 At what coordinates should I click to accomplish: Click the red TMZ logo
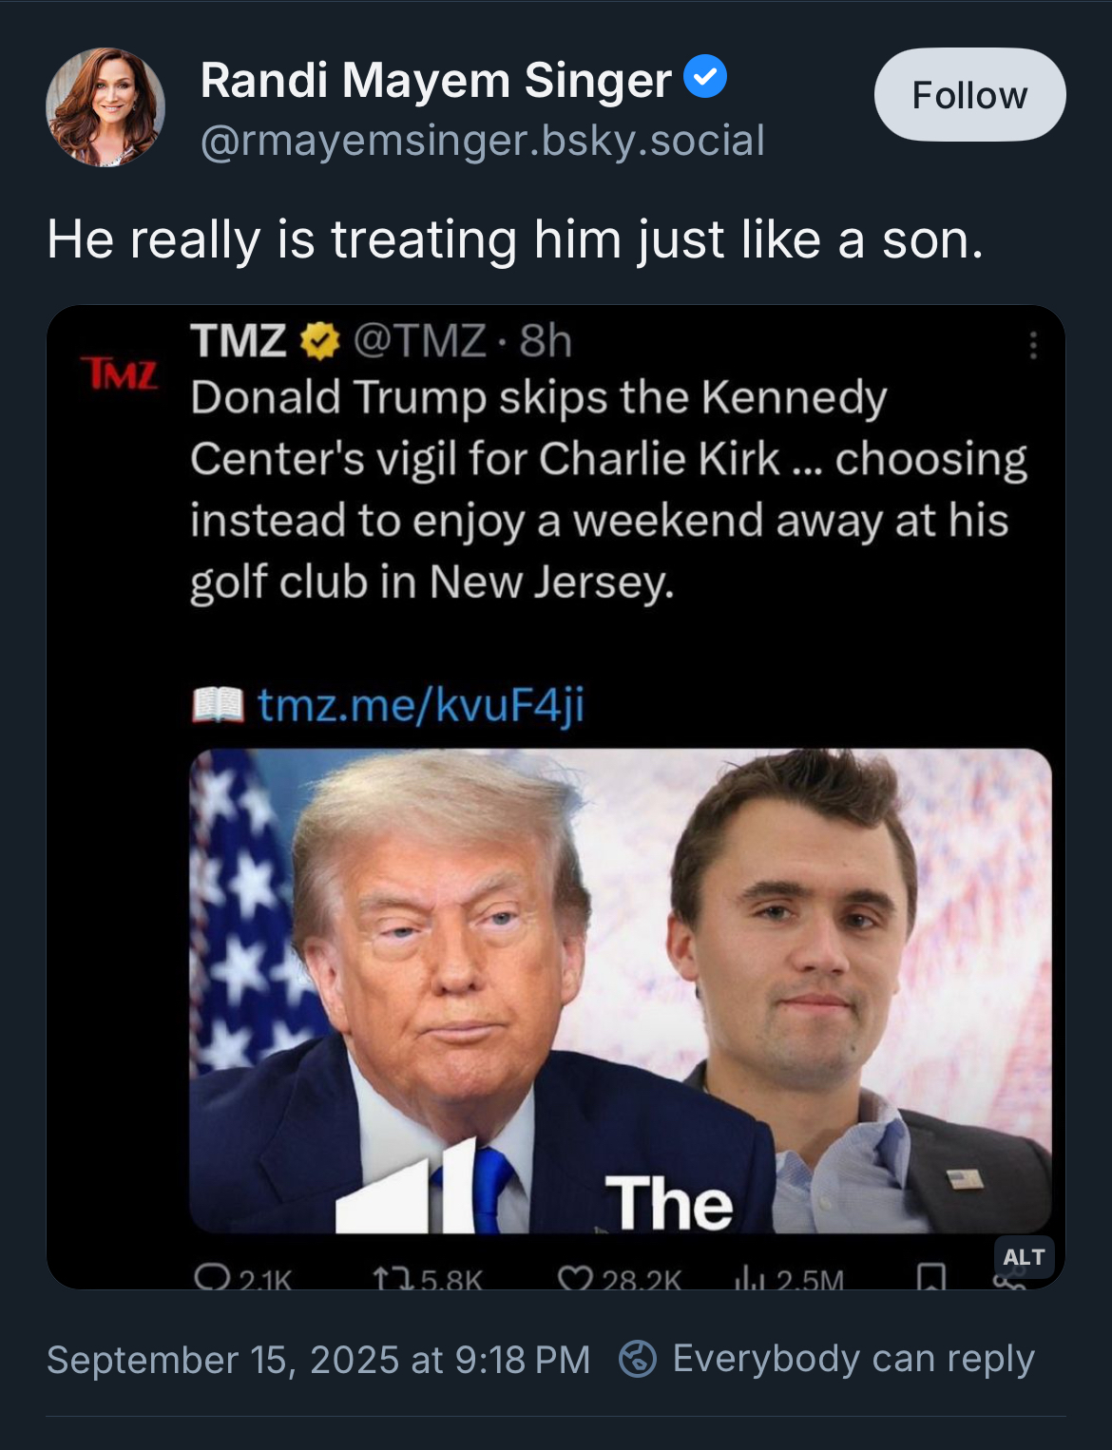[120, 372]
